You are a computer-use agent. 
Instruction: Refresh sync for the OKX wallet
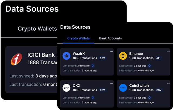click(93, 98)
